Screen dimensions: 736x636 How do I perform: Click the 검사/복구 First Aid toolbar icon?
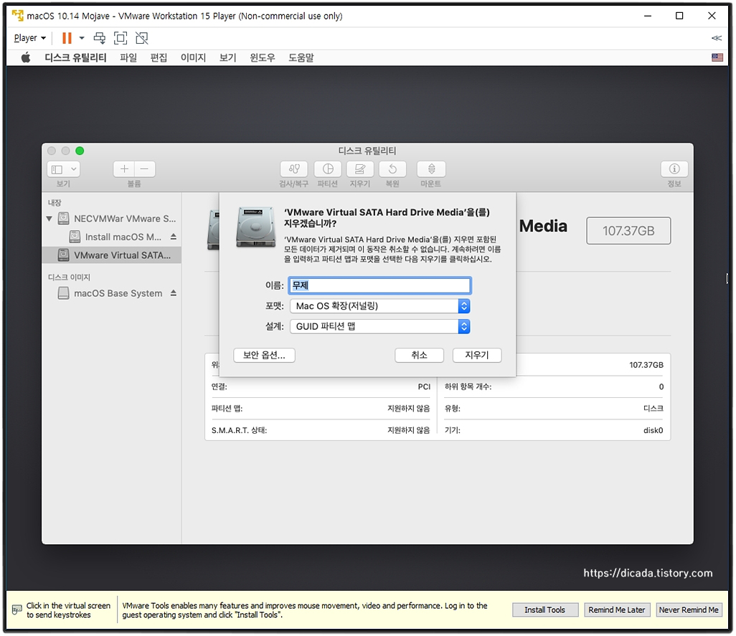pyautogui.click(x=294, y=169)
